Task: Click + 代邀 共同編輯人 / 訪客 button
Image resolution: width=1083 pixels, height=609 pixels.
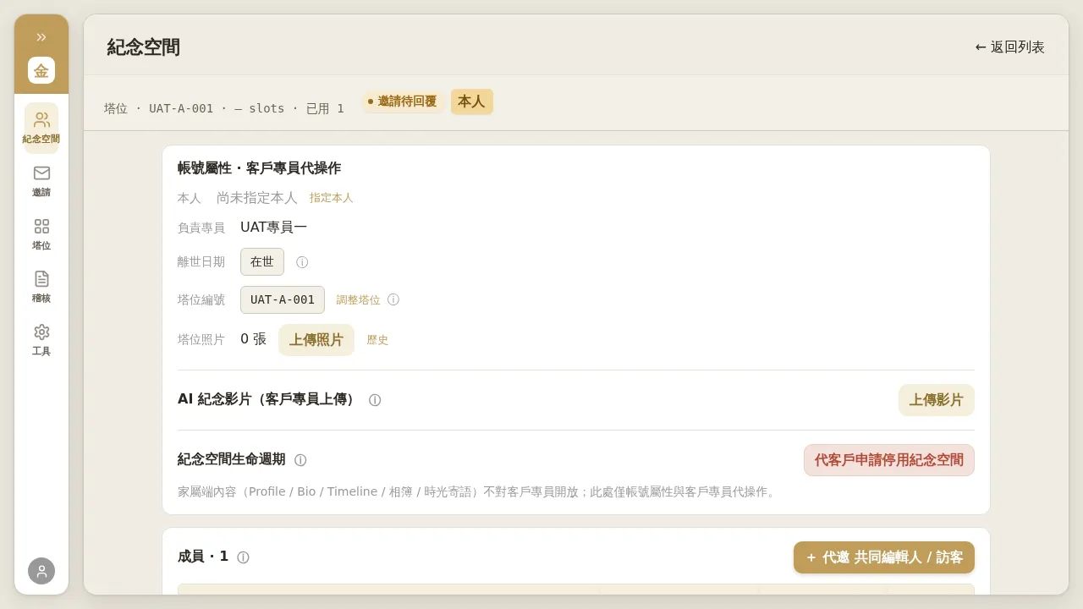Action: click(884, 557)
